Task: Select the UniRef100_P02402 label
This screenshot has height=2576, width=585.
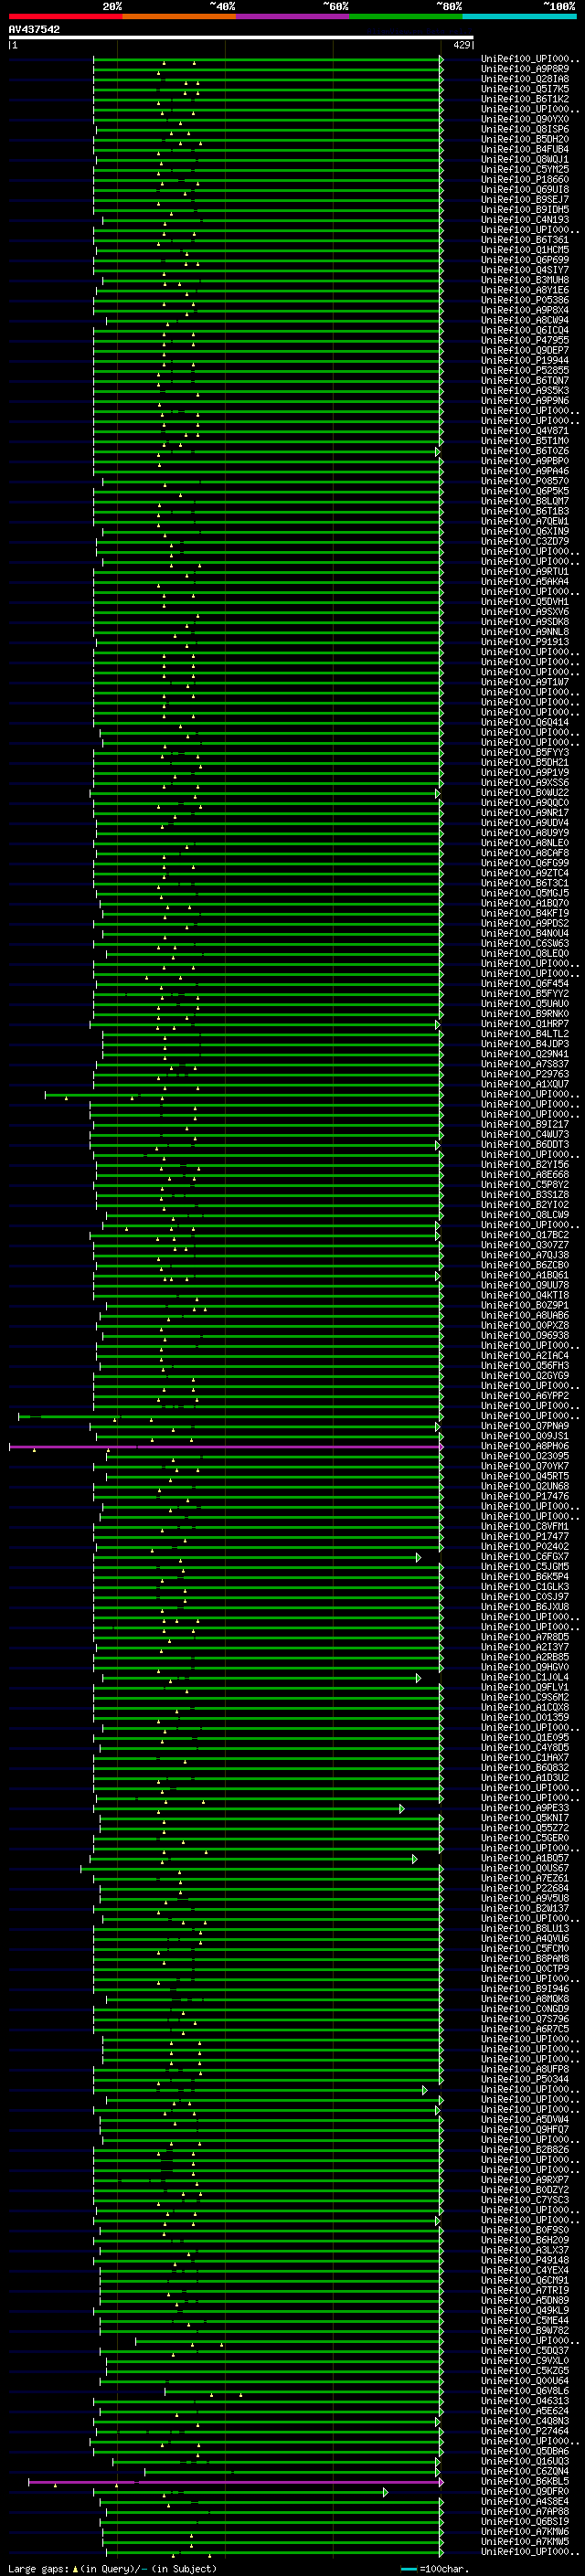Action: (525, 1547)
